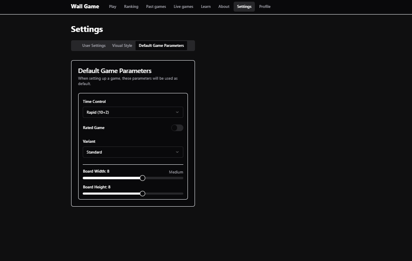This screenshot has height=261, width=412.
Task: Open the Play page
Action: (x=113, y=7)
